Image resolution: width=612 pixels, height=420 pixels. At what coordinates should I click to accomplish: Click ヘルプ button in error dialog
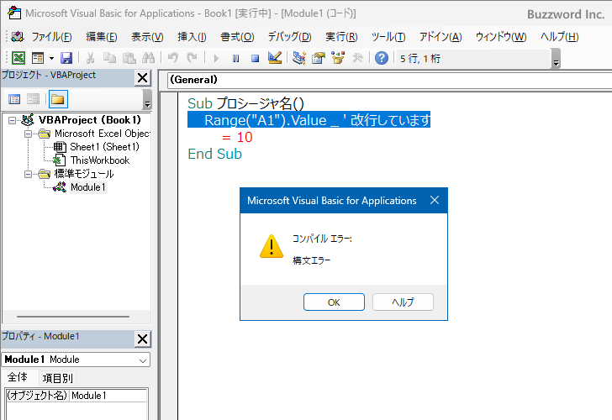point(403,302)
